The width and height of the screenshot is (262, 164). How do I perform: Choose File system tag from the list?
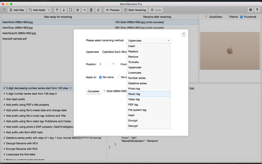coord(149,110)
